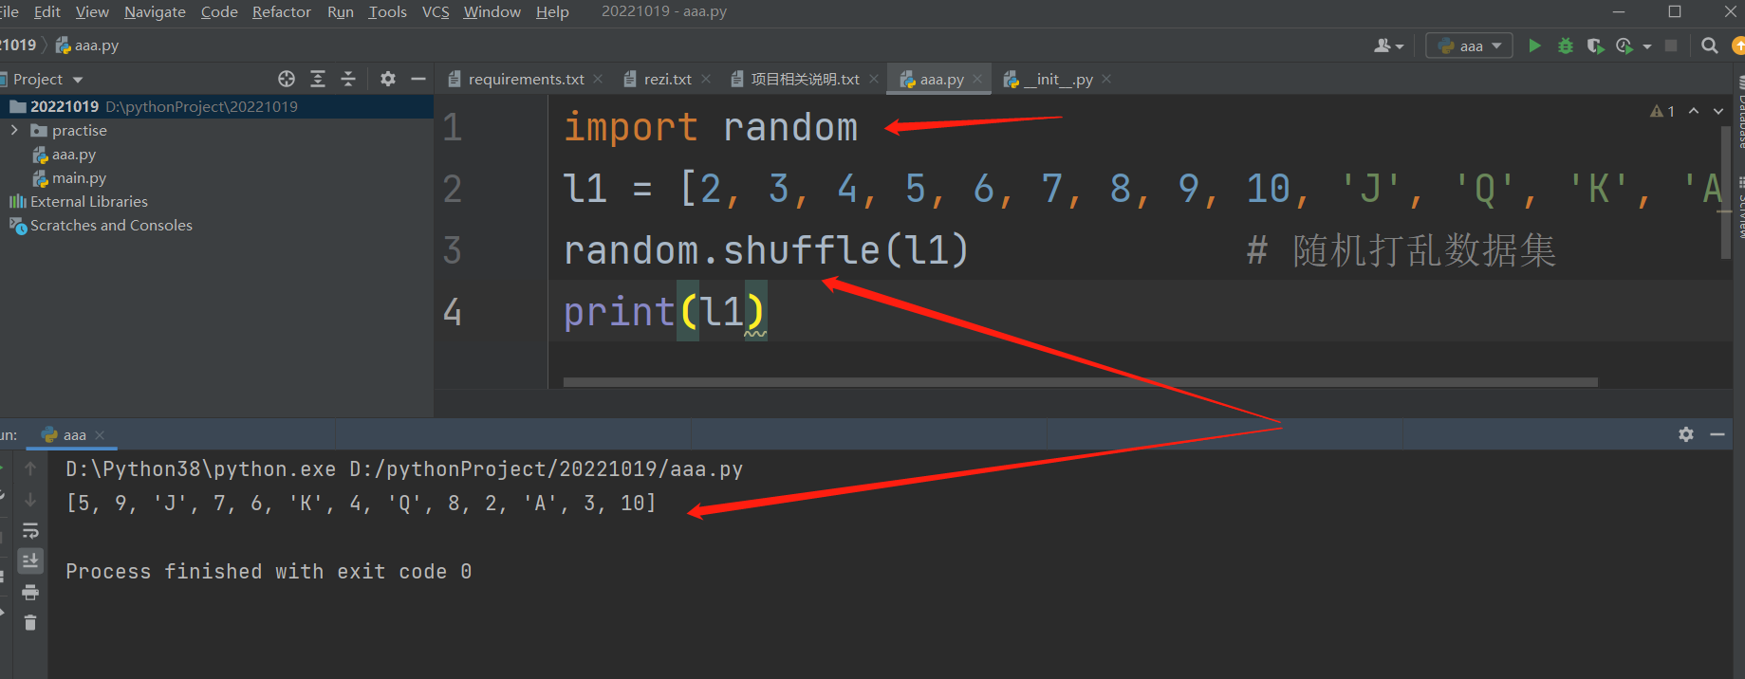This screenshot has width=1745, height=679.
Task: Close the requirements.txt tab
Action: [x=598, y=79]
